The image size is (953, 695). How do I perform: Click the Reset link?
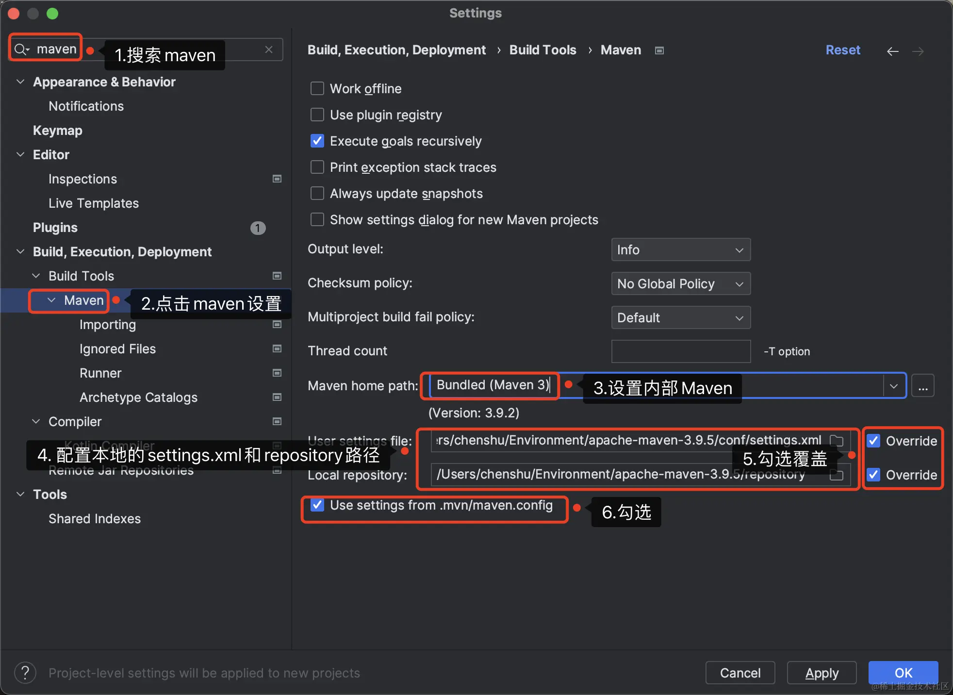pos(843,50)
